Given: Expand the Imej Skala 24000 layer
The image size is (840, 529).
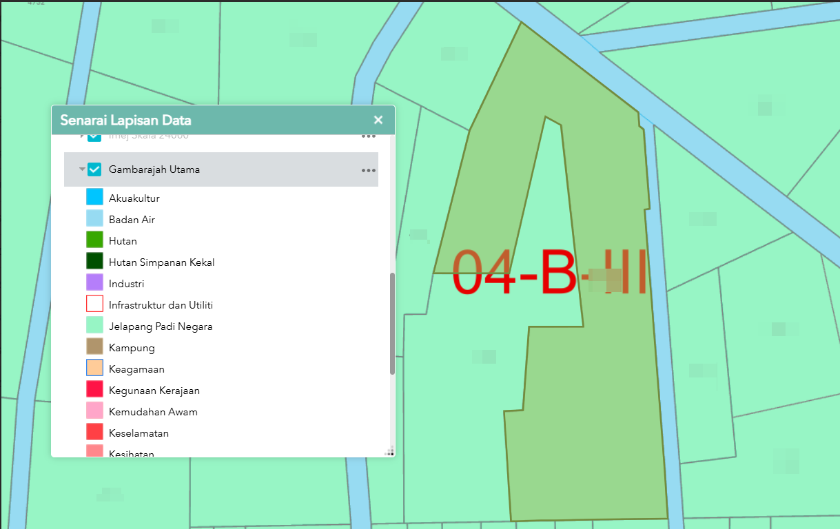Looking at the screenshot, I should (82, 136).
